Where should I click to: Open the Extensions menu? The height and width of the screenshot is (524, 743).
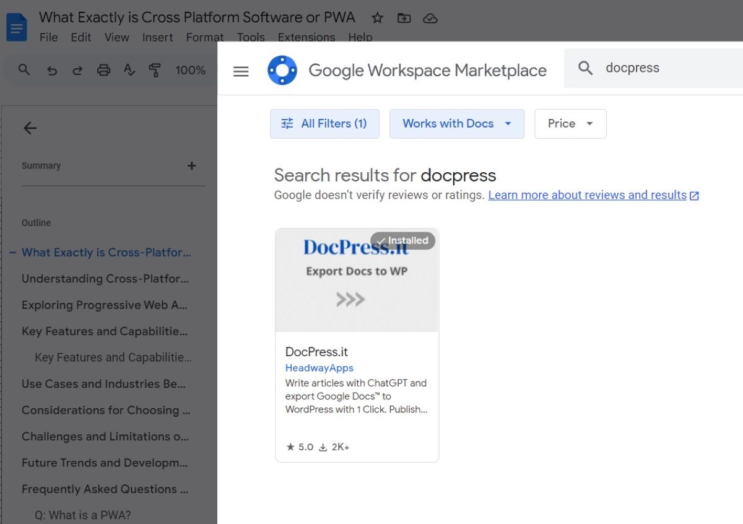point(306,37)
